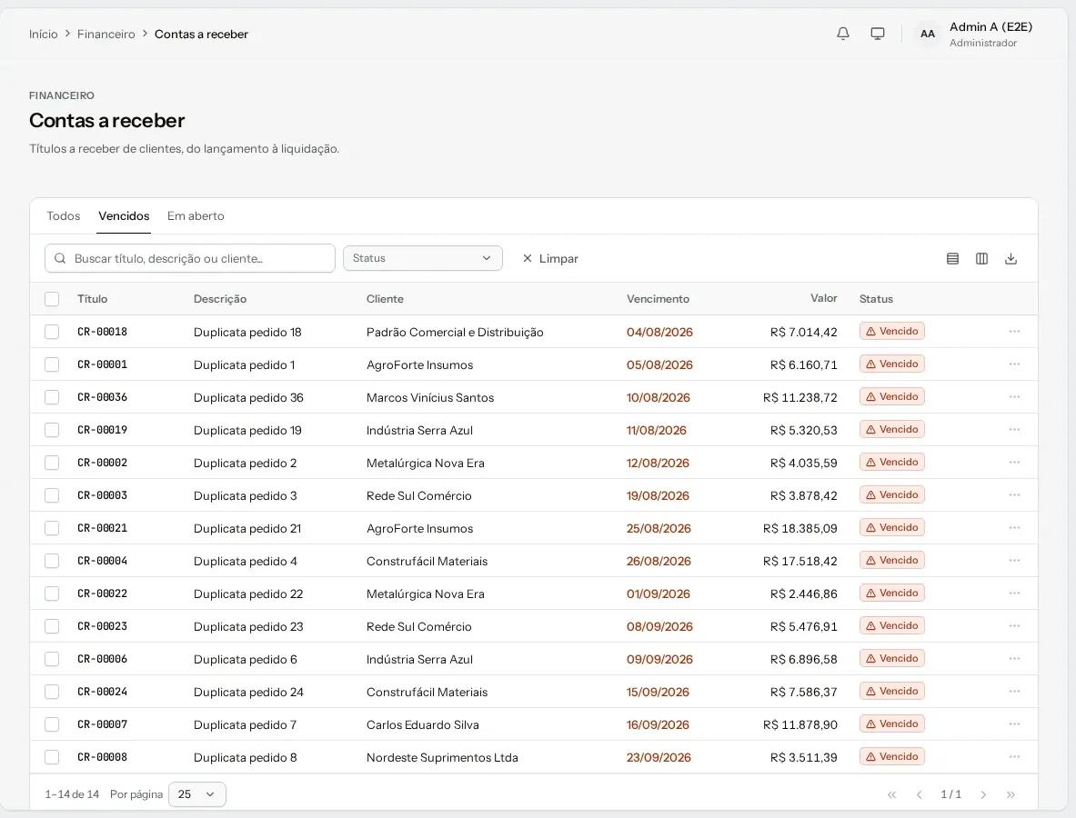The image size is (1076, 818).
Task: Check the CR-00036 row checkbox
Action: [x=52, y=397]
